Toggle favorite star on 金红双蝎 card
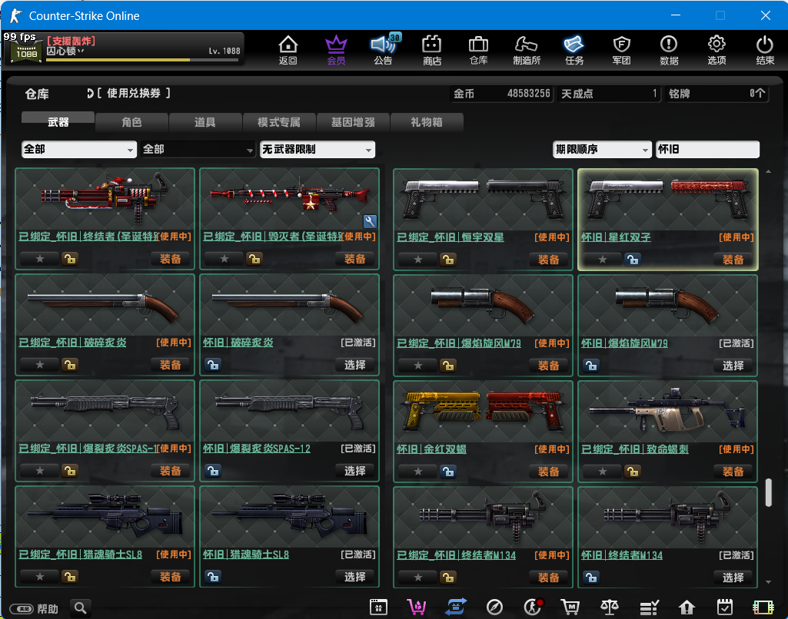Screen dimensions: 788x619 (x=417, y=472)
